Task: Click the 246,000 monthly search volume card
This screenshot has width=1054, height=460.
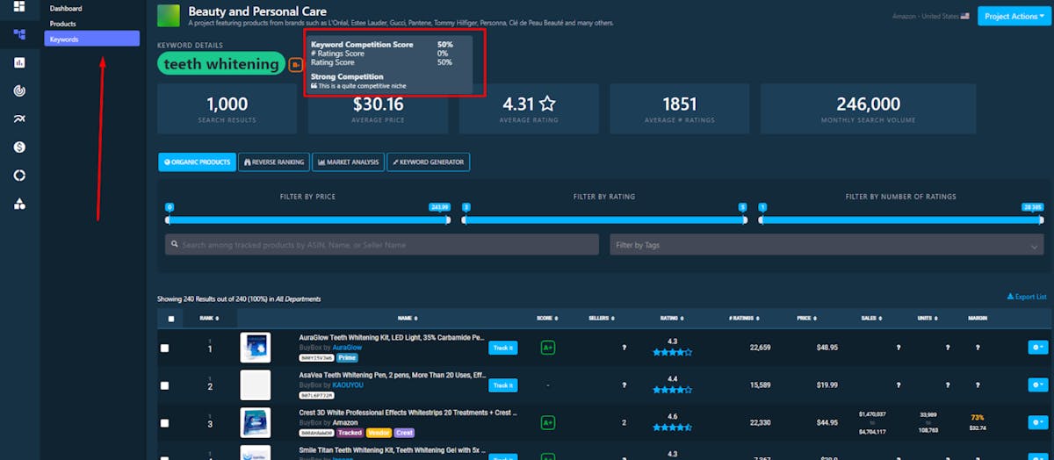Action: point(868,108)
